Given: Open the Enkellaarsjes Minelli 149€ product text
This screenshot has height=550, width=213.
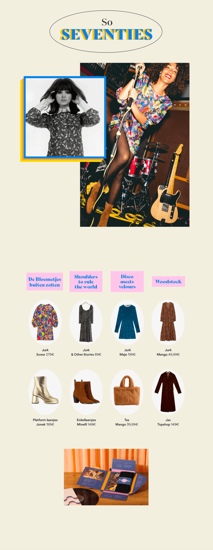Looking at the screenshot, I should coord(86,422).
